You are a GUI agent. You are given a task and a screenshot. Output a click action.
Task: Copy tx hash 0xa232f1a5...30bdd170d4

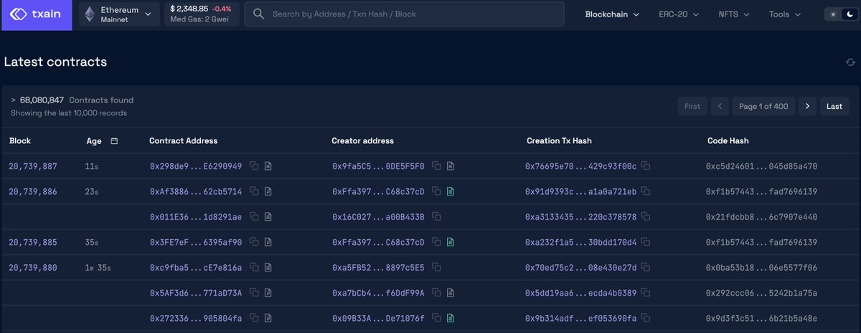point(646,242)
